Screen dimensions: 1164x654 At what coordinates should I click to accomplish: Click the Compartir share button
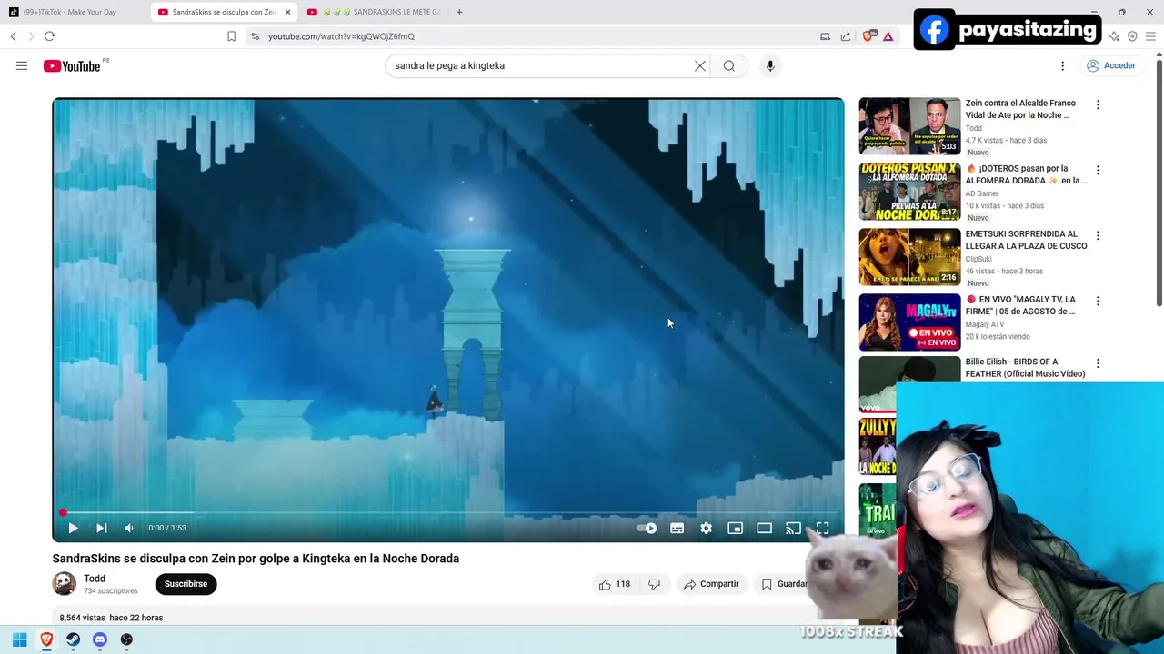(x=711, y=584)
